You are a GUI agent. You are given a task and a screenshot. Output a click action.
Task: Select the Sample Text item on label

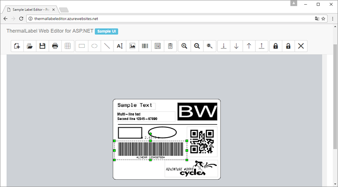pyautogui.click(x=136, y=106)
